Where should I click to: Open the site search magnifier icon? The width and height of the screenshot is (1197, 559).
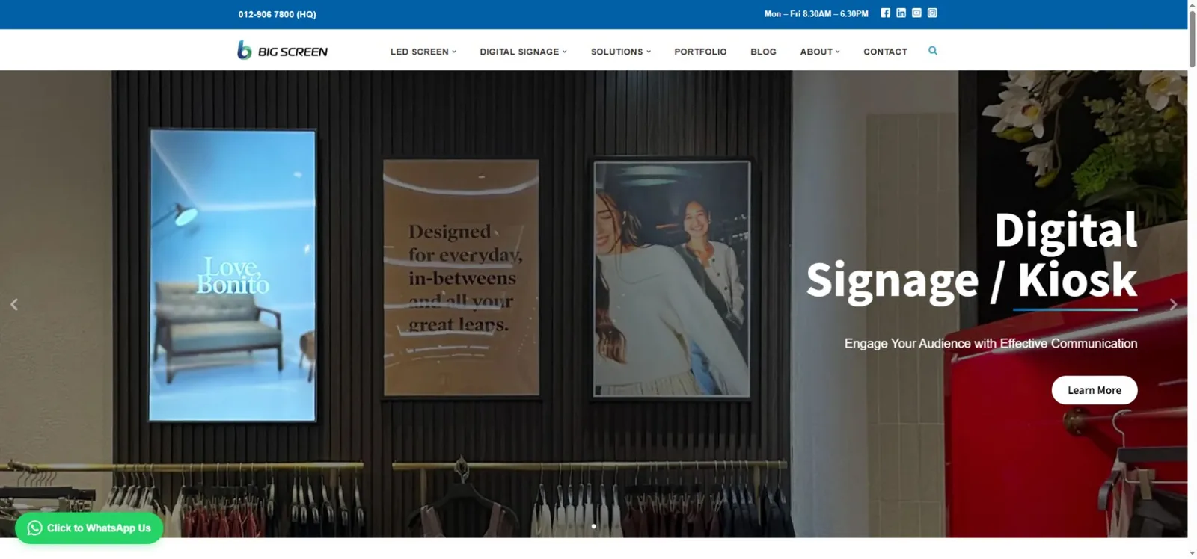tap(933, 51)
